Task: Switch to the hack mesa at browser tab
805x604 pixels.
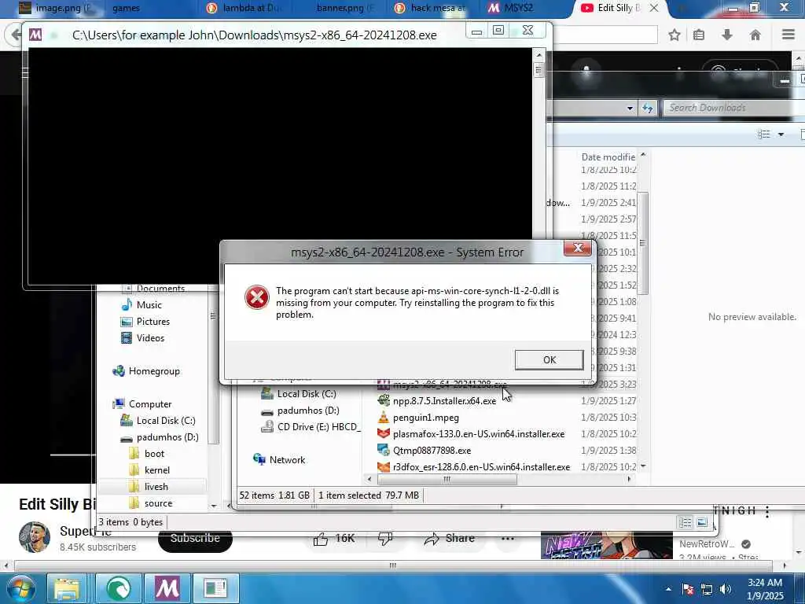Action: (x=432, y=8)
